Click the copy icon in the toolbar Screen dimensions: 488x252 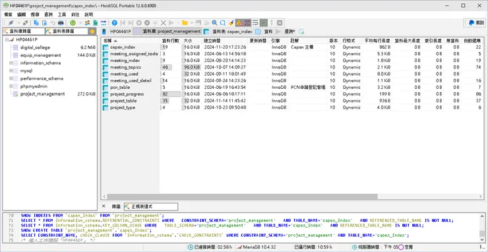(36, 22)
